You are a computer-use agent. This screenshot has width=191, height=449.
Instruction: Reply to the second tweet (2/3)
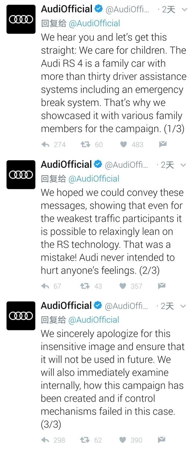(46, 286)
